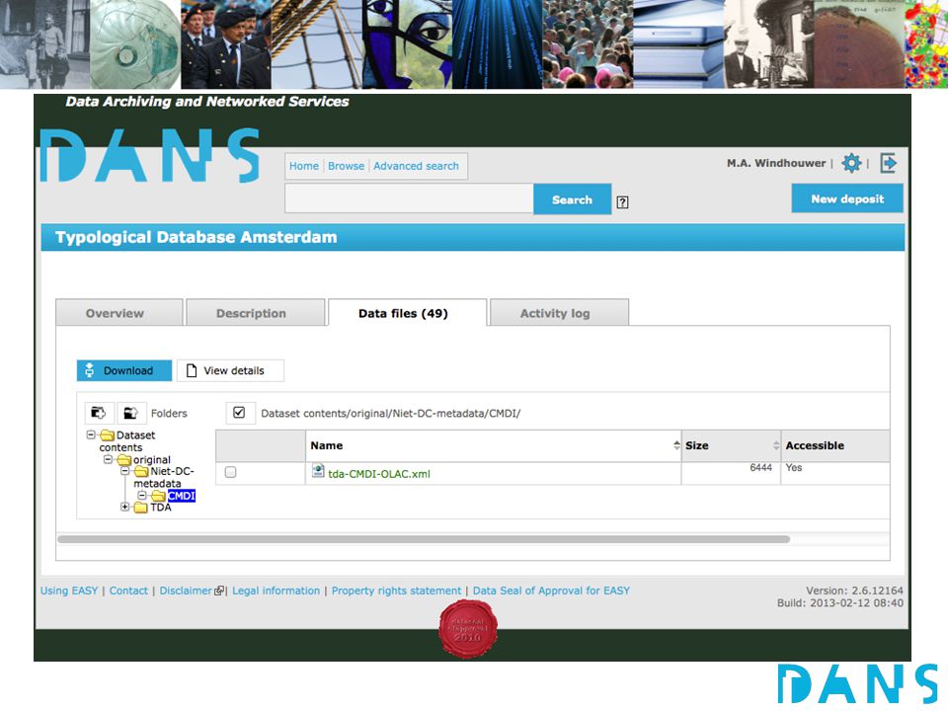Open the Activity log tab
Image resolution: width=948 pixels, height=711 pixels.
559,313
